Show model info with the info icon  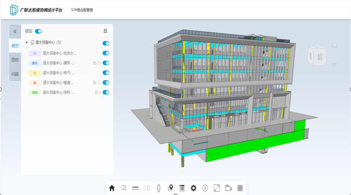[x=205, y=188]
